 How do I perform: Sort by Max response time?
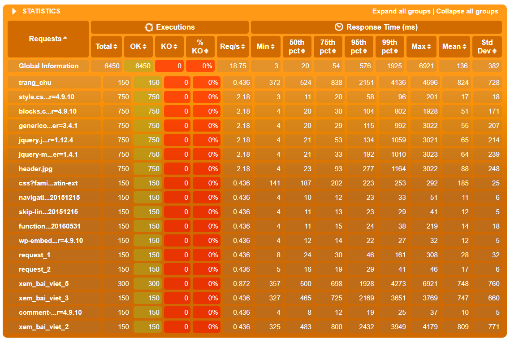tap(421, 47)
